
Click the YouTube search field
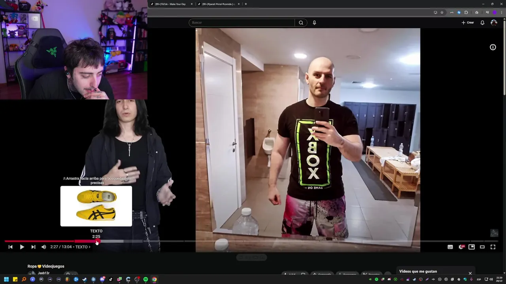242,22
